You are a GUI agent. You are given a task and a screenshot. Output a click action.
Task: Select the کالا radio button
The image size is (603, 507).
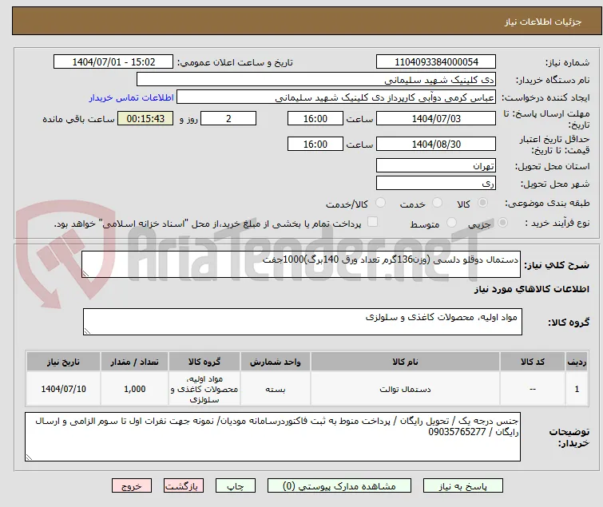482,203
